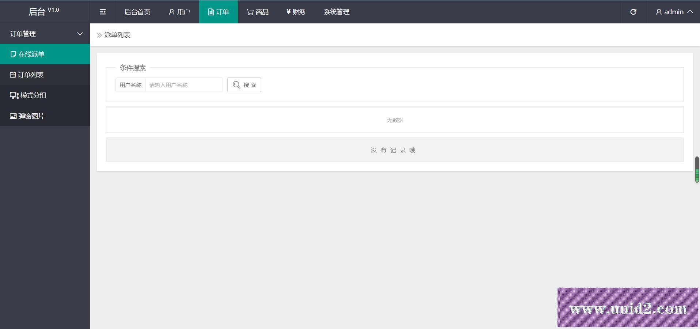Switch to the 财务 menu
The image size is (700, 329).
pyautogui.click(x=296, y=12)
